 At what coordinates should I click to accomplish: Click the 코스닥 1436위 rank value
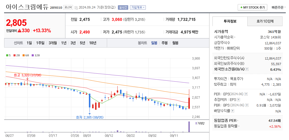271,37
